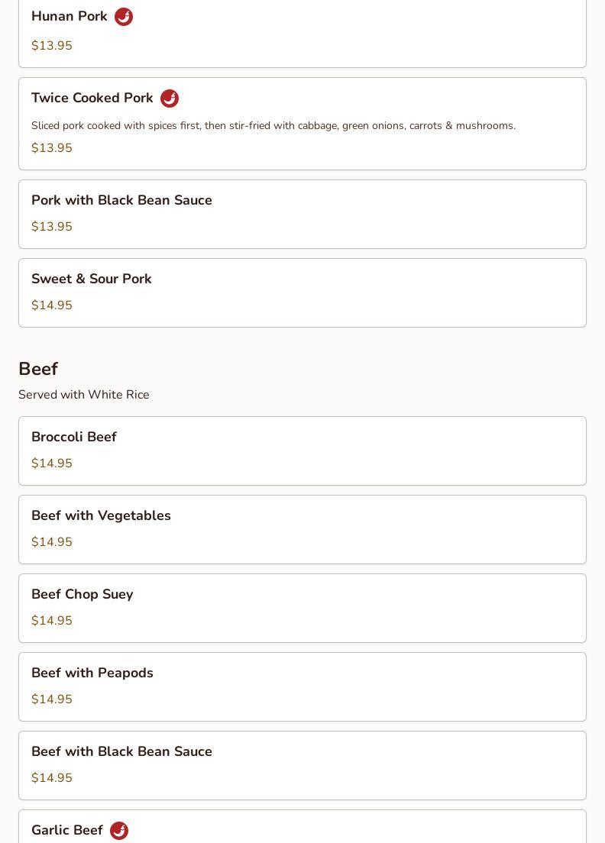Viewport: 605px width, 843px height.
Task: Click the Twice Cooked Pork description text
Action: coord(273,126)
